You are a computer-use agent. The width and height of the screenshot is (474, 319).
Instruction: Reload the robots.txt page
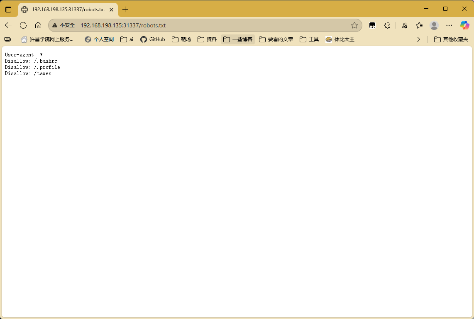click(23, 25)
